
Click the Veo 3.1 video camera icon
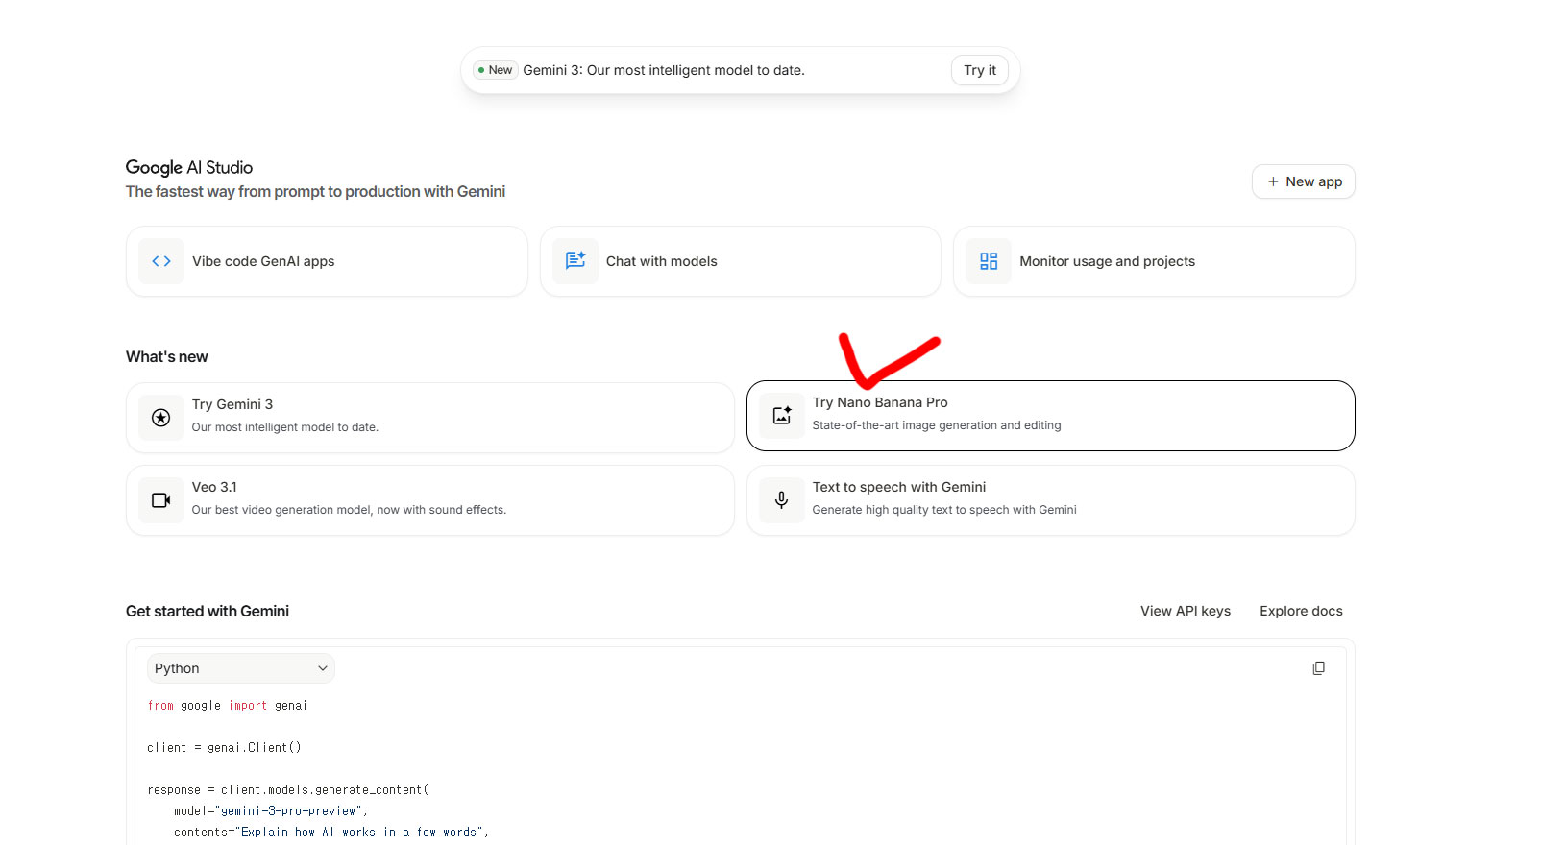(161, 500)
